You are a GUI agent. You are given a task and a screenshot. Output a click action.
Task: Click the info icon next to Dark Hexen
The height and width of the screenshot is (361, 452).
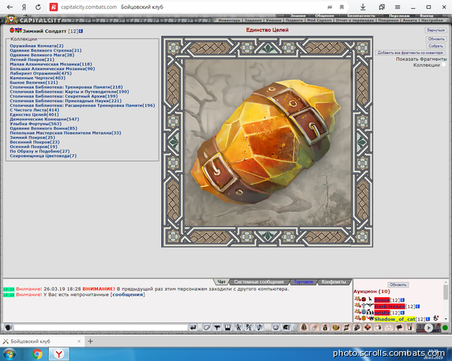pyautogui.click(x=417, y=306)
